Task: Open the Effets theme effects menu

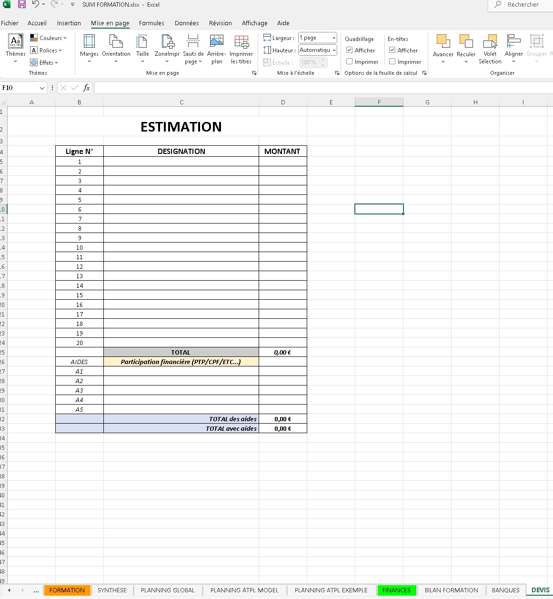Action: pyautogui.click(x=44, y=62)
